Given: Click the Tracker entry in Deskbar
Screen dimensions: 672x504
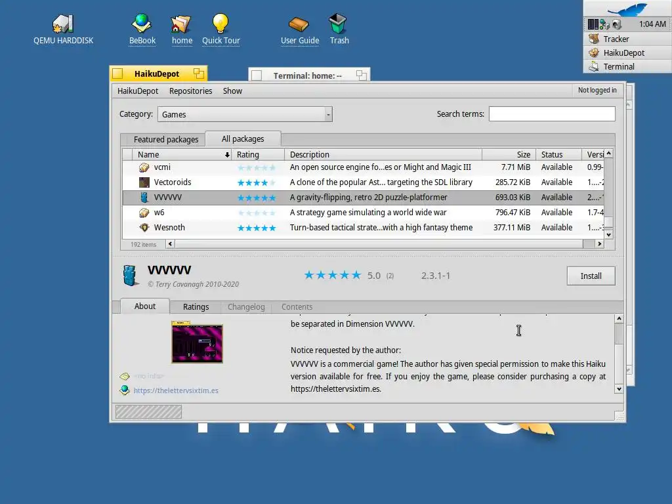Looking at the screenshot, I should pyautogui.click(x=627, y=39).
